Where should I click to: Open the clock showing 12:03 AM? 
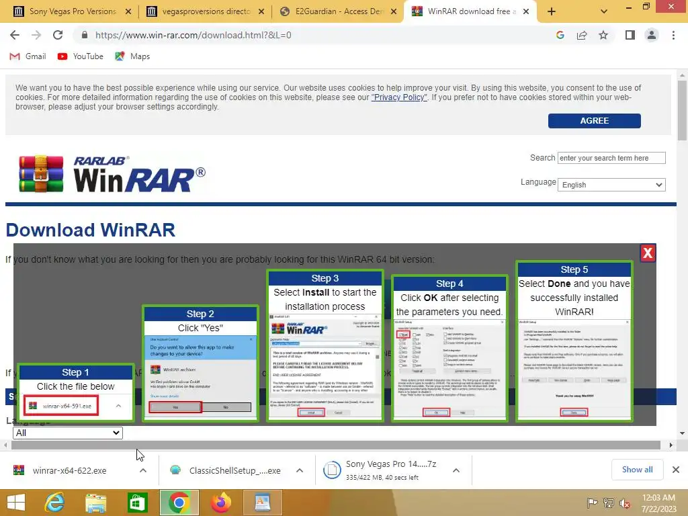click(x=658, y=503)
